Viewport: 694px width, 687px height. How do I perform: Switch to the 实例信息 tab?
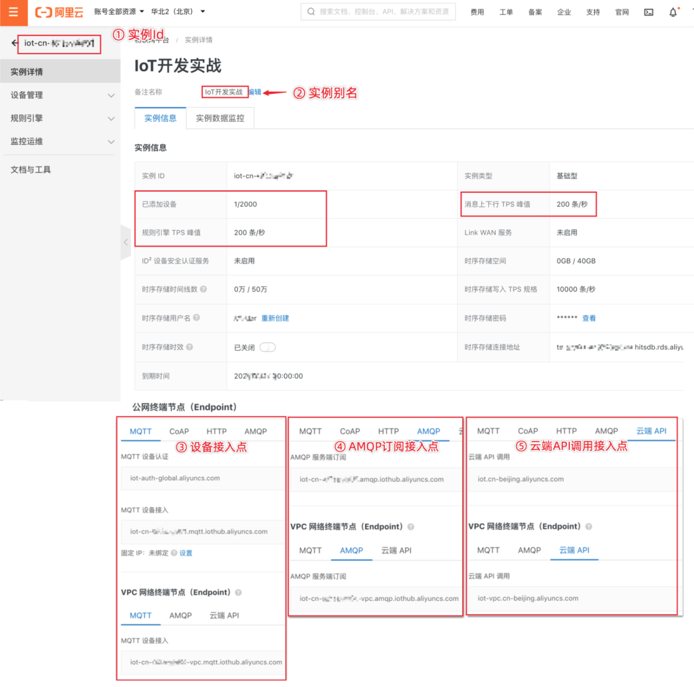point(160,118)
